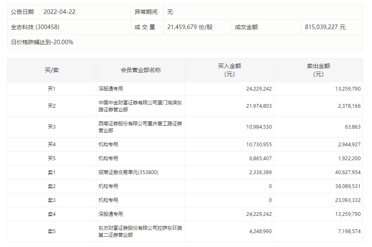Click 深股通专用 in the 买1 row
372x247 pixels.
(111, 89)
